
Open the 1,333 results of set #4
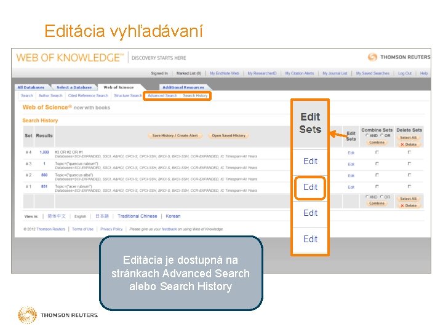coord(44,152)
